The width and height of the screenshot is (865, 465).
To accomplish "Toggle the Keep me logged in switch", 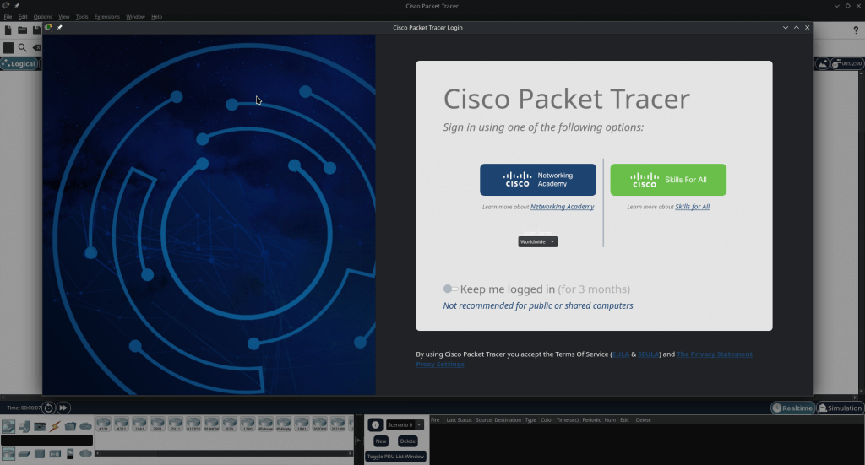I will (451, 289).
